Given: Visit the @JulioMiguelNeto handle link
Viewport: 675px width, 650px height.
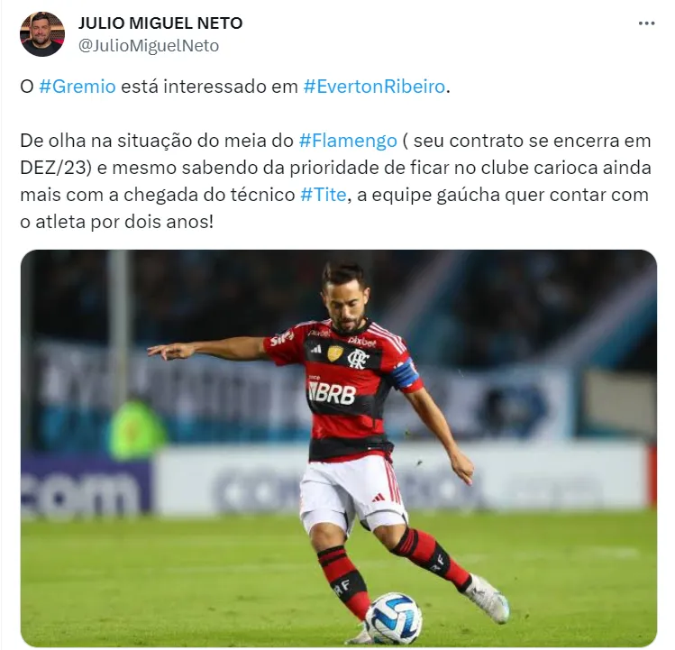Looking at the screenshot, I should (149, 46).
